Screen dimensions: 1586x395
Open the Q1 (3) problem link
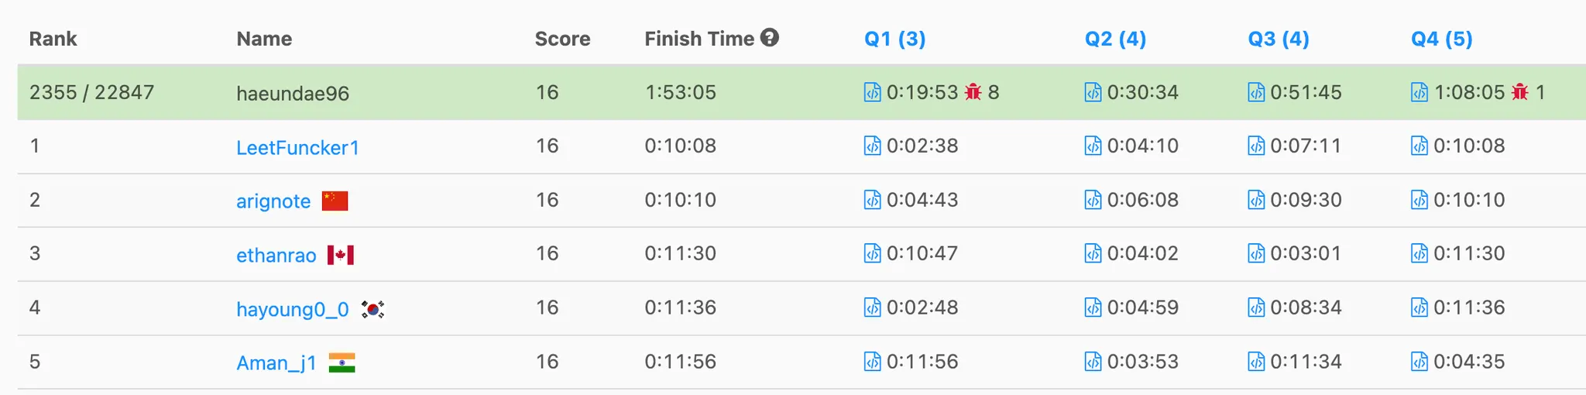894,39
